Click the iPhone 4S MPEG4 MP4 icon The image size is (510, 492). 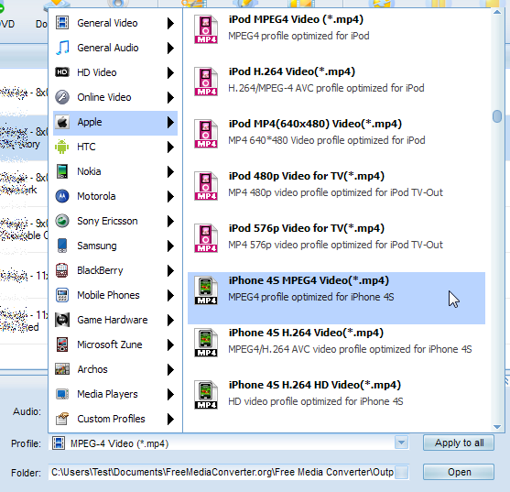tap(206, 290)
